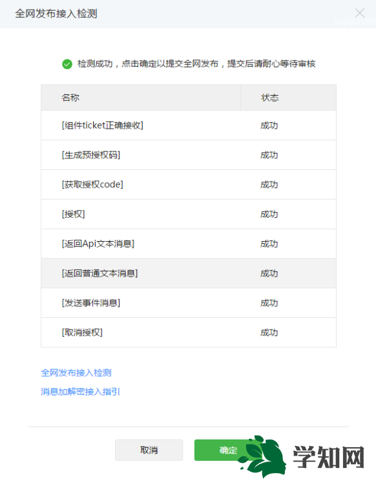The height and width of the screenshot is (486, 376).
Task: Click the 检测成功 message text
Action: pyautogui.click(x=196, y=64)
